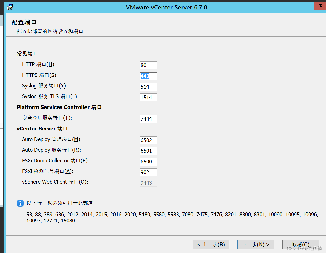326x253 pixels.
Task: Click the 'HTTPS 端口(S):' label
Action: (40, 75)
